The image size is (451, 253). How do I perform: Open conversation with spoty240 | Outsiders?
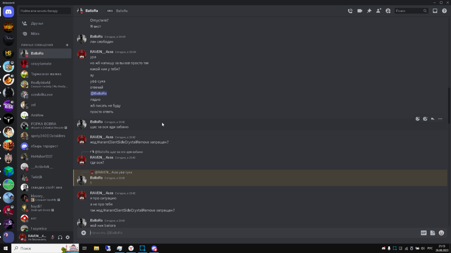pos(45,136)
